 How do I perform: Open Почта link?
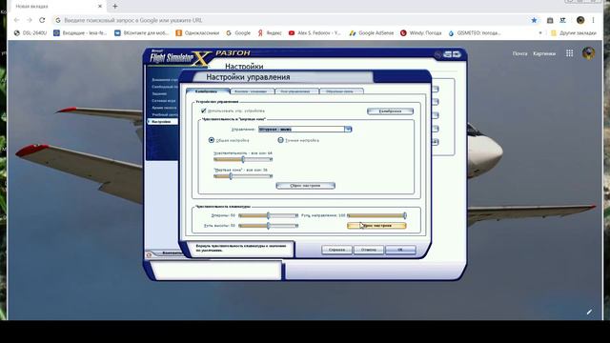coord(519,53)
